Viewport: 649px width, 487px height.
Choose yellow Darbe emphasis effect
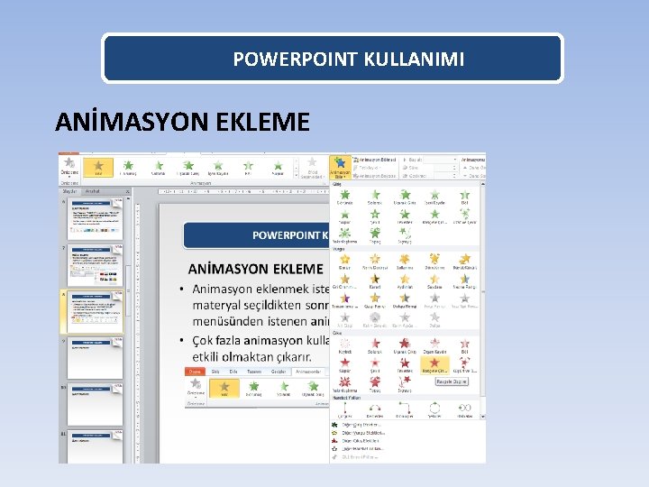(x=344, y=262)
